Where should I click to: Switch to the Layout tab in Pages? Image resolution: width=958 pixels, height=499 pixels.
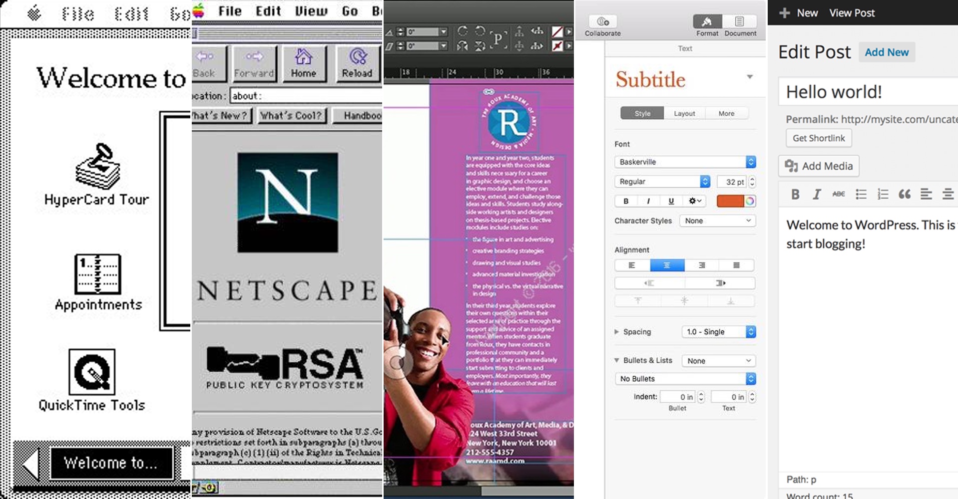(x=684, y=113)
